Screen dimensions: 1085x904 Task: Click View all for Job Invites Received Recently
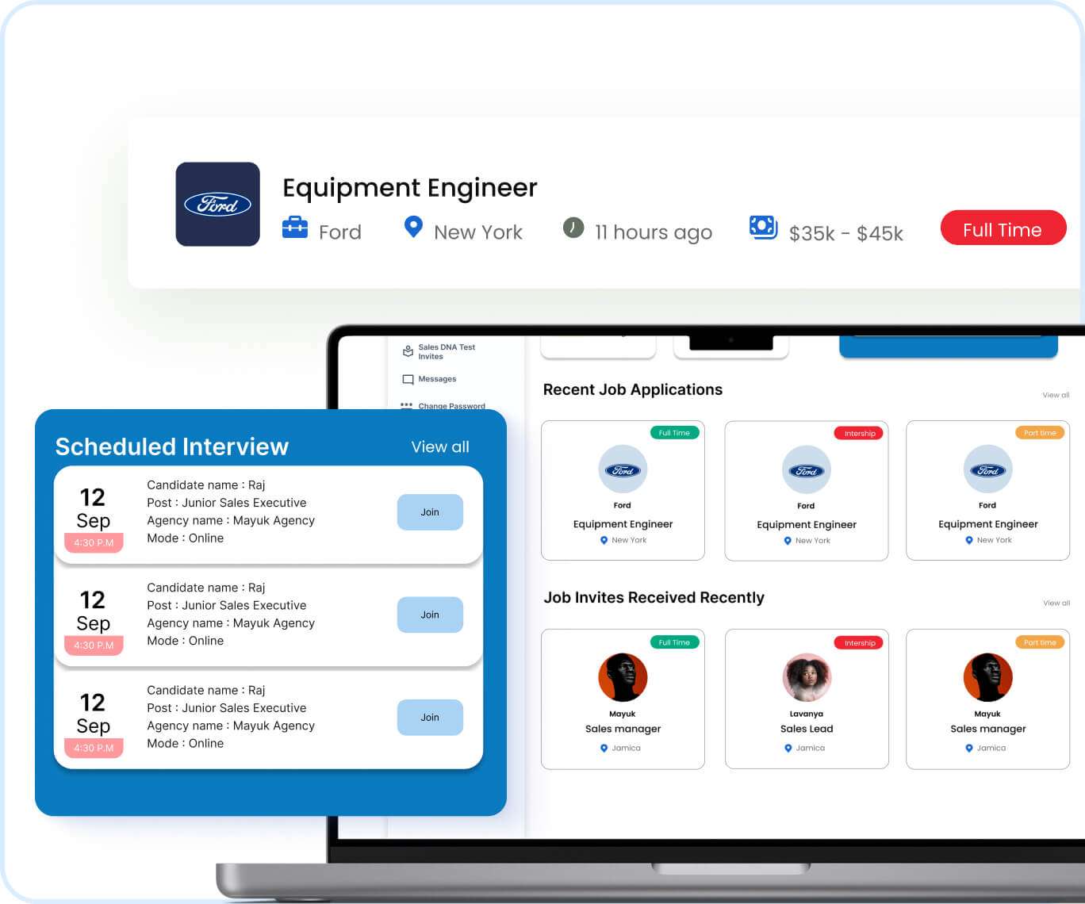click(x=1056, y=603)
